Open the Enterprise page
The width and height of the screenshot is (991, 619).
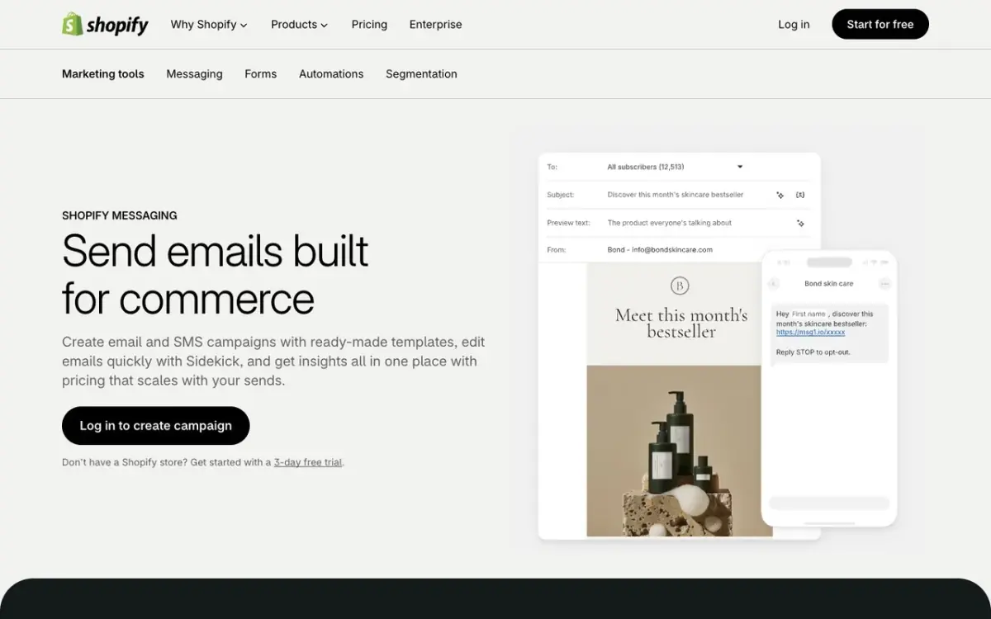(x=435, y=25)
